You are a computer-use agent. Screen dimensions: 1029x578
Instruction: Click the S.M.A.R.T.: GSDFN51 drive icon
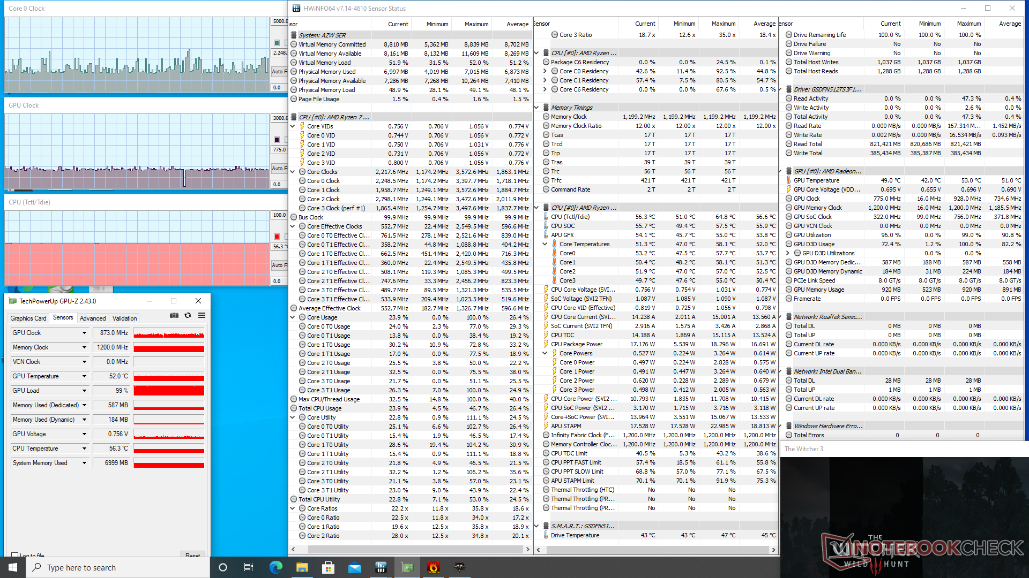(546, 526)
